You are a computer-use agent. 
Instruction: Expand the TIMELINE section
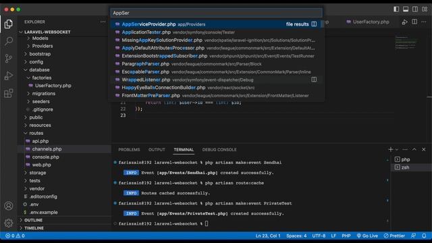coord(34,228)
